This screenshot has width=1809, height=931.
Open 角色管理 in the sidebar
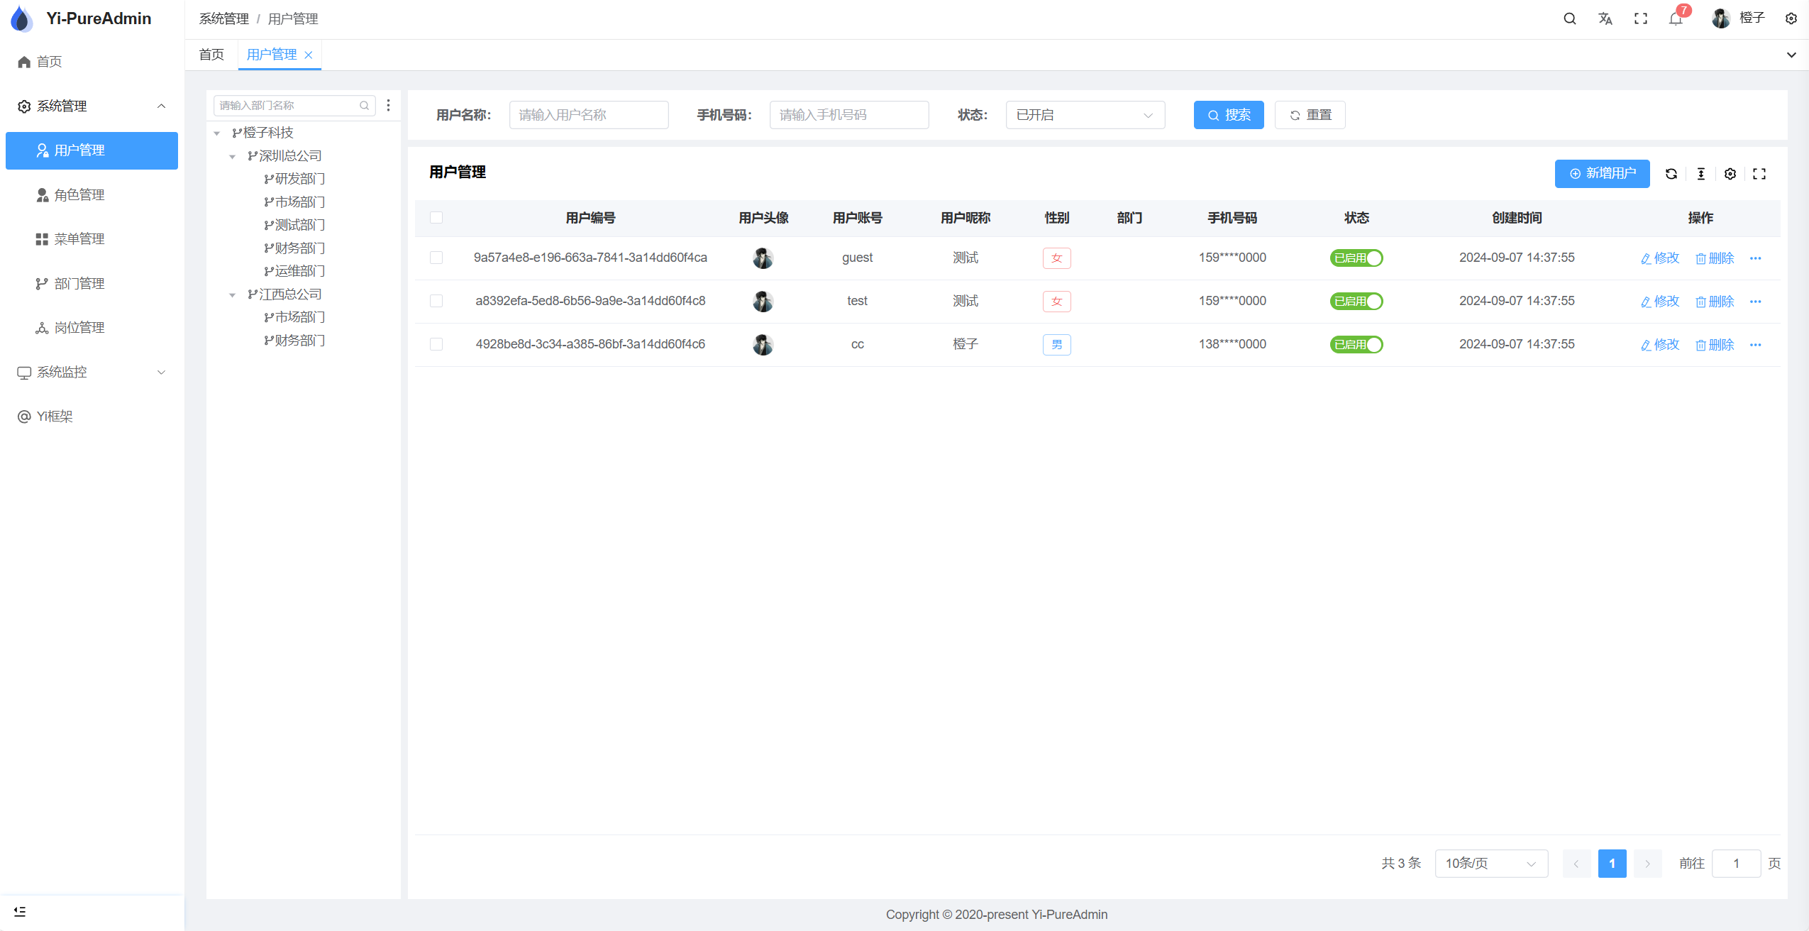tap(79, 195)
